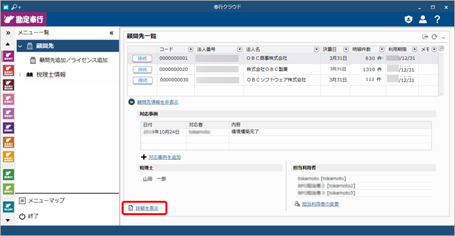Viewport: 455px width, 236px height.
Task: Collapse details with the round arrow beside 顧問先情報を非表示
Action: tap(131, 102)
